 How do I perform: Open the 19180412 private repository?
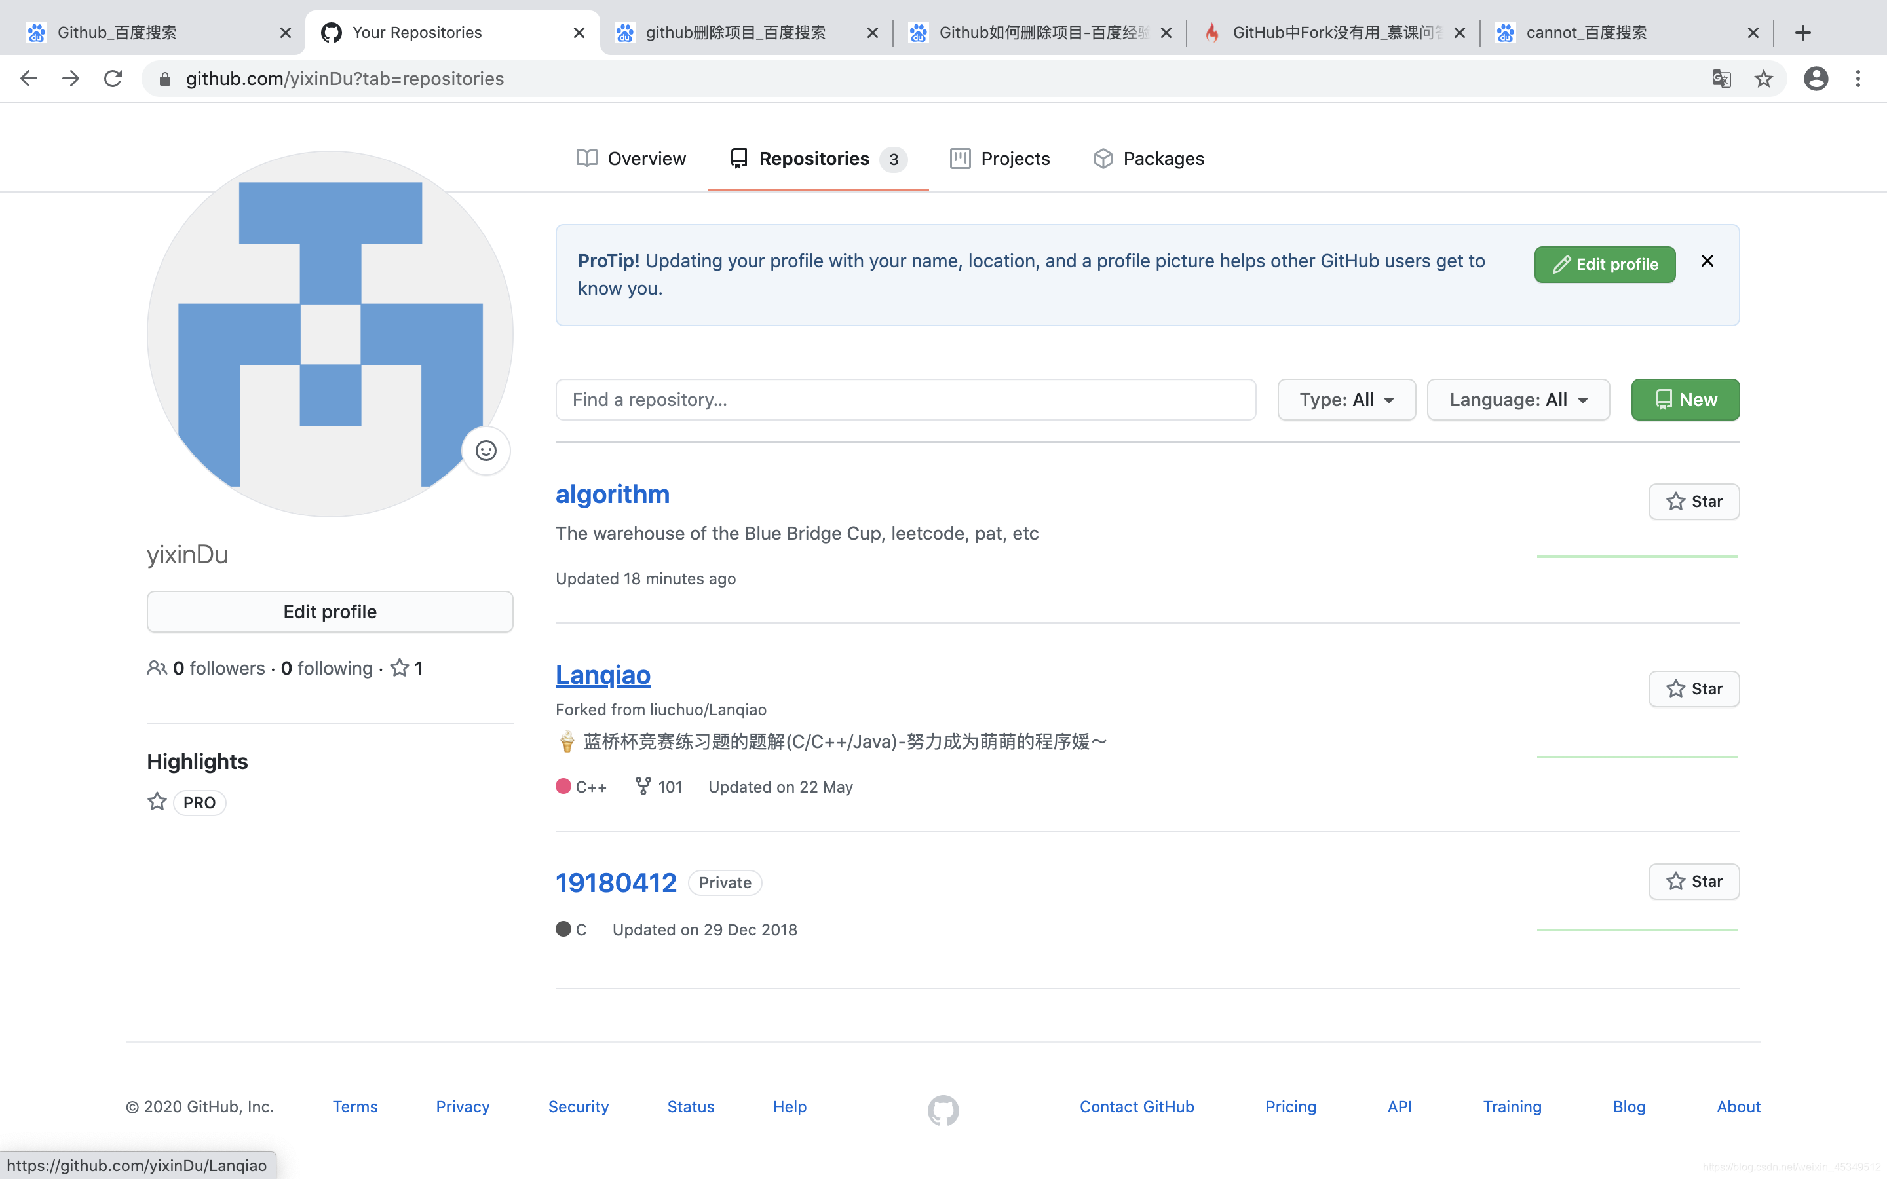point(616,882)
